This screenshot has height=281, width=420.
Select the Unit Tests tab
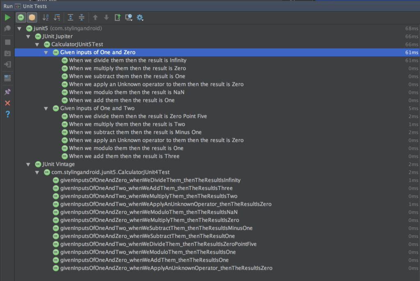[32, 6]
